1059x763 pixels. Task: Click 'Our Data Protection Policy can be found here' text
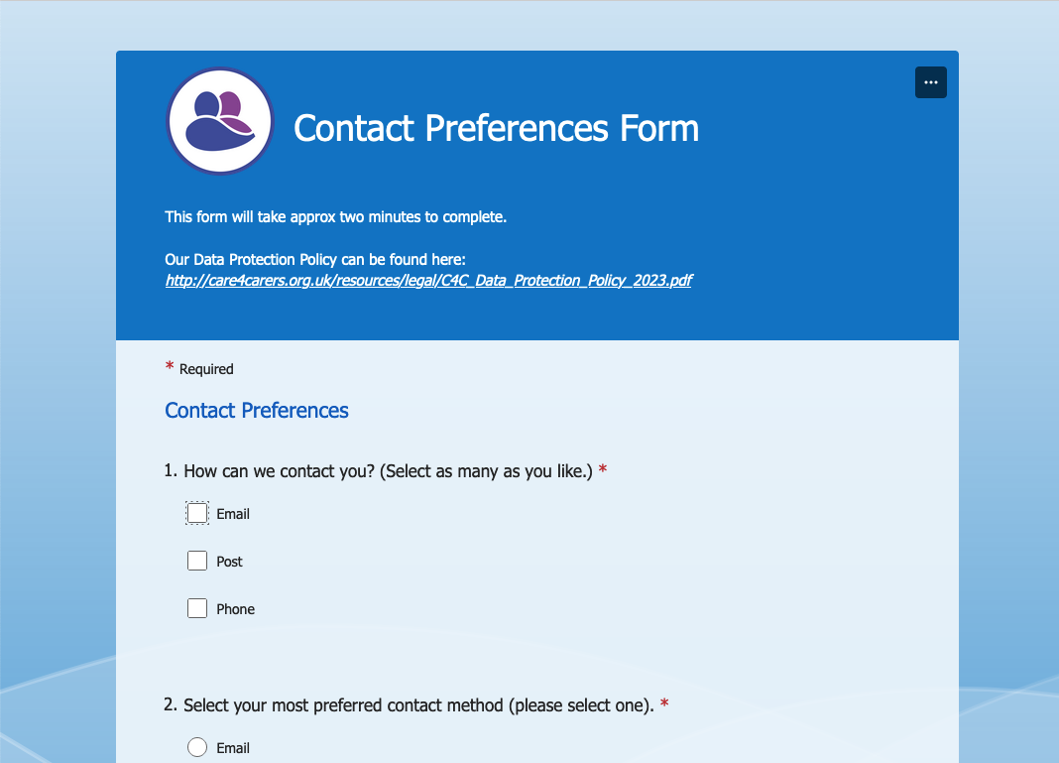(315, 260)
